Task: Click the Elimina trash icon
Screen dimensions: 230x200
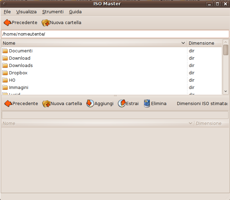Action: coord(147,103)
